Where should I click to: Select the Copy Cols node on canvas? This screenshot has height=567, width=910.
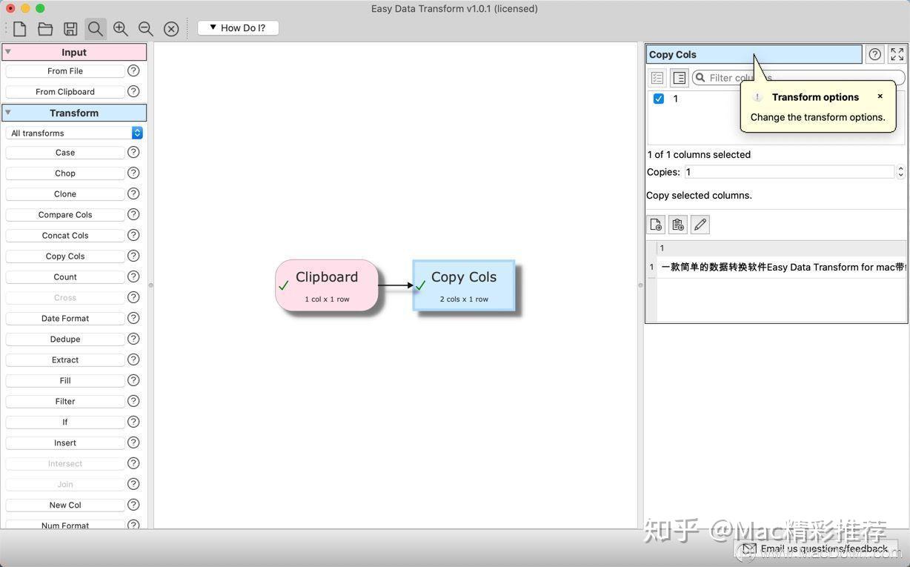point(464,285)
